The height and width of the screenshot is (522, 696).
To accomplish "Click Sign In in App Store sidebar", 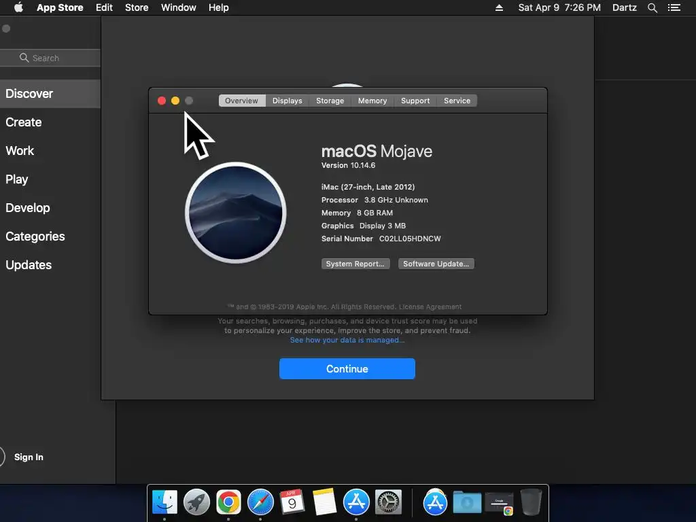I will tap(29, 457).
